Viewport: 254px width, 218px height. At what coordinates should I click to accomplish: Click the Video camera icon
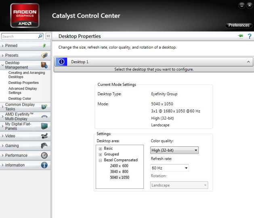pos(44,136)
